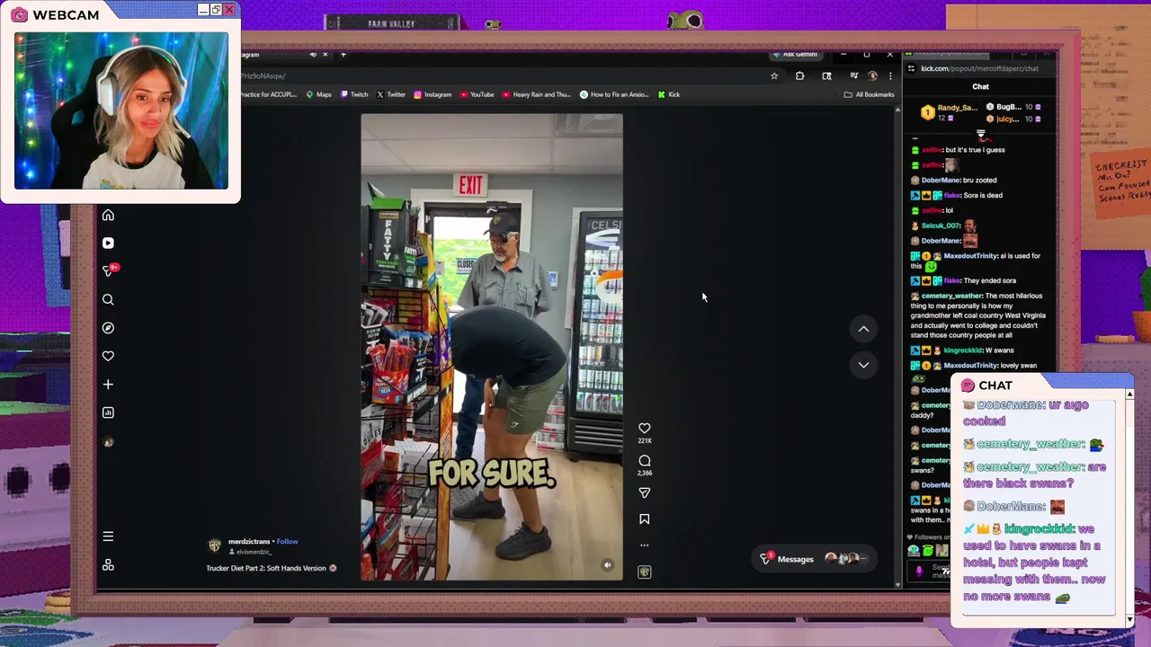Open the Kick bookmark
This screenshot has height=647, width=1151.
pos(668,94)
